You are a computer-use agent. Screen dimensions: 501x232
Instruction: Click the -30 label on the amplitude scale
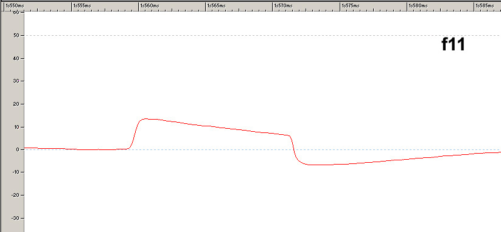click(x=16, y=218)
